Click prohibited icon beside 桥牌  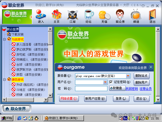coord(14,95)
